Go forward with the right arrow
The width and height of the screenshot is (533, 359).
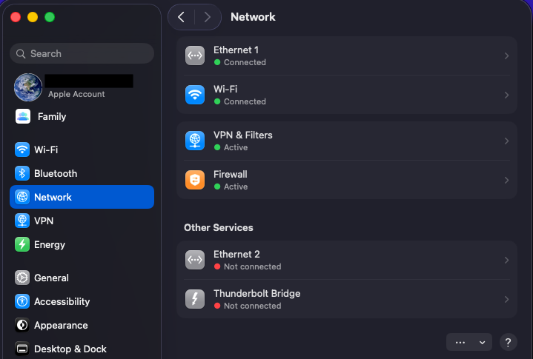(208, 17)
